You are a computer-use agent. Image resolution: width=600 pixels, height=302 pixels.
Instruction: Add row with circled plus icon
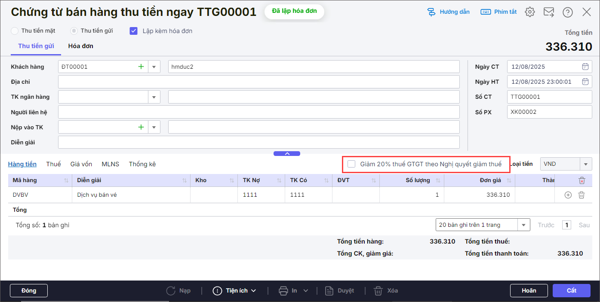[568, 195]
